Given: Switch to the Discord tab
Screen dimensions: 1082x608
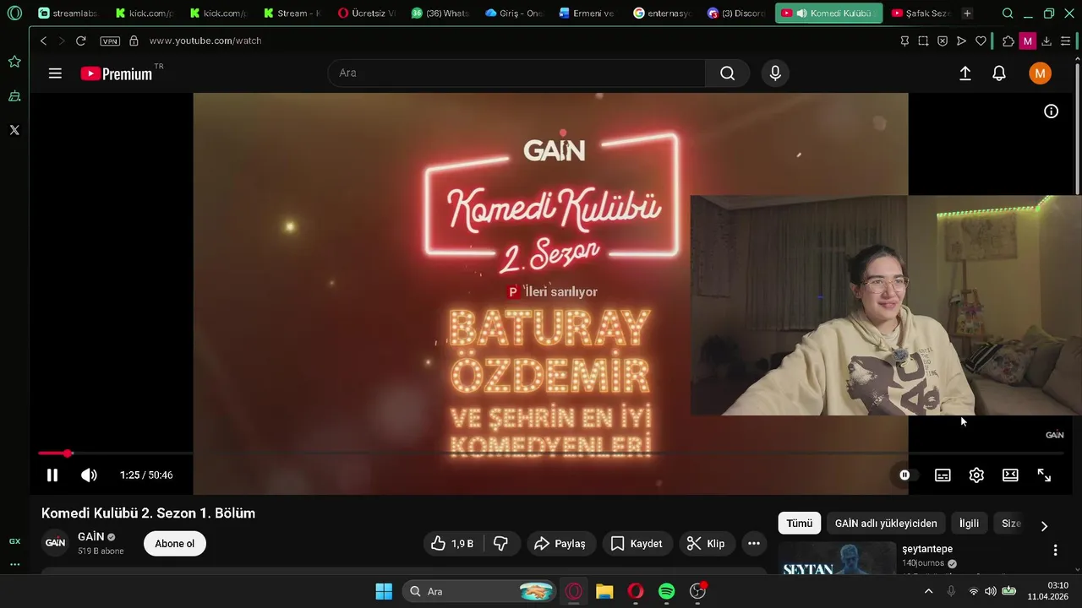Looking at the screenshot, I should point(735,14).
